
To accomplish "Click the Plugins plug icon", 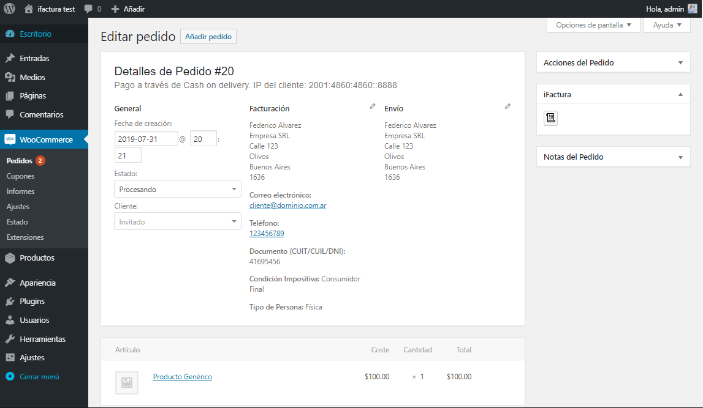I will click(x=10, y=302).
